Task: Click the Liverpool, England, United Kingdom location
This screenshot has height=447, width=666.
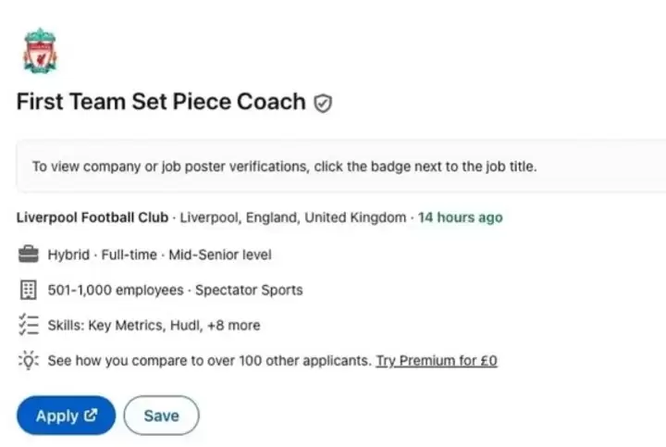Action: (292, 217)
